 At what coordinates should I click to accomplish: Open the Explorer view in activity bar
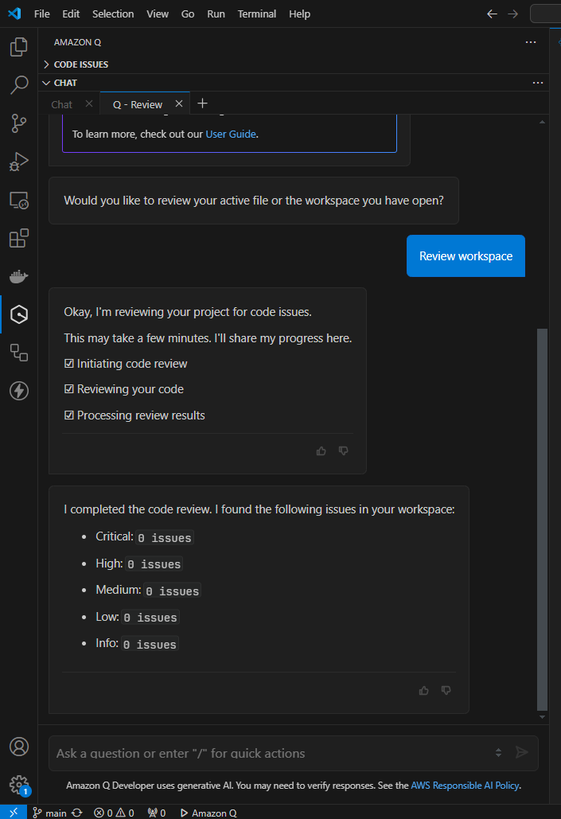18,47
